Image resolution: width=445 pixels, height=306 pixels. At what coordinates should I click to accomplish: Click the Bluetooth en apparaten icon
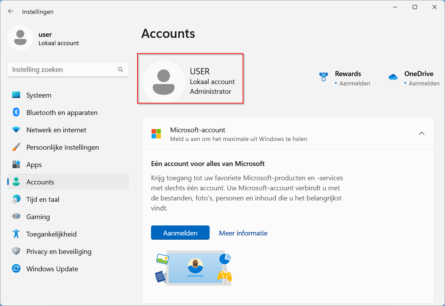click(x=16, y=112)
